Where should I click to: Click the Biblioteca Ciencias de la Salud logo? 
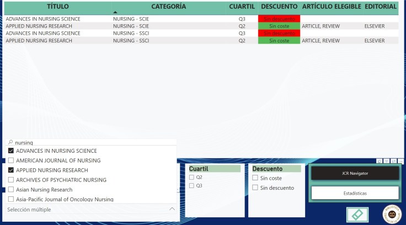pos(391,214)
